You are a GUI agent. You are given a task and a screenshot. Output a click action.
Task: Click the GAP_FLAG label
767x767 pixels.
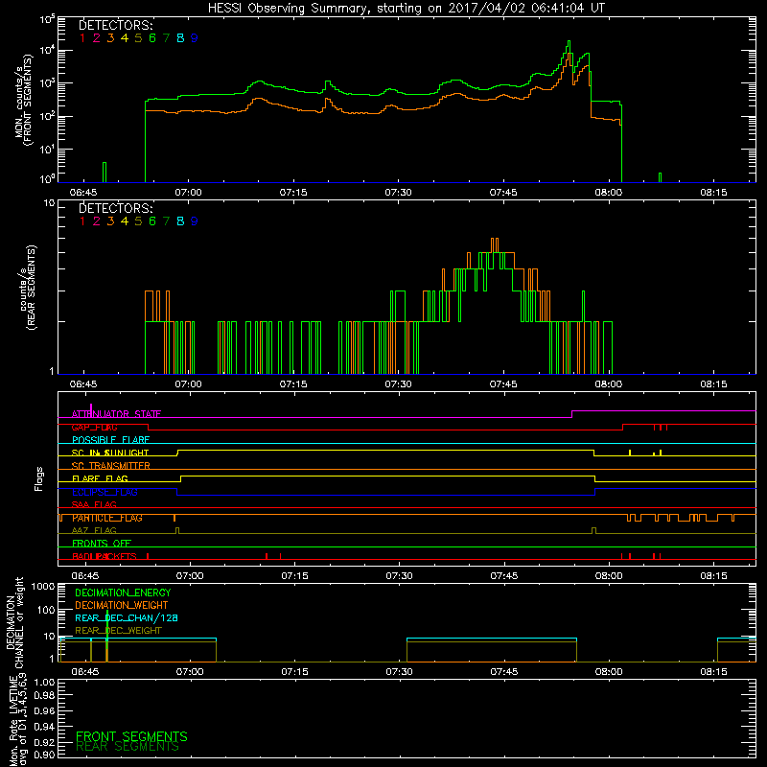click(94, 427)
